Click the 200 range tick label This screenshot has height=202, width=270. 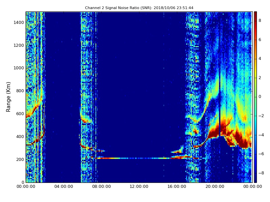[x=20, y=159]
